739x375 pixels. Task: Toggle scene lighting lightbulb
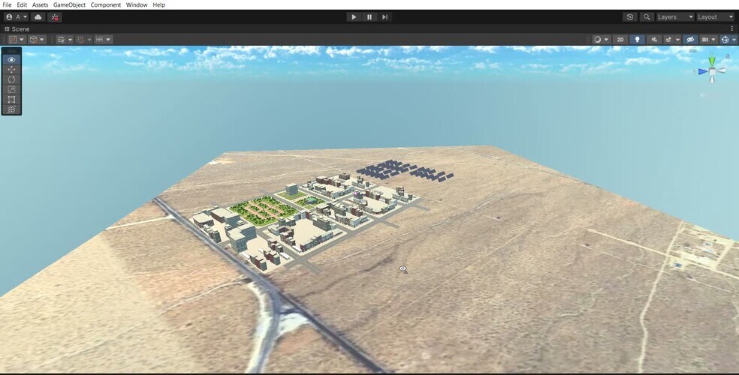coord(638,40)
